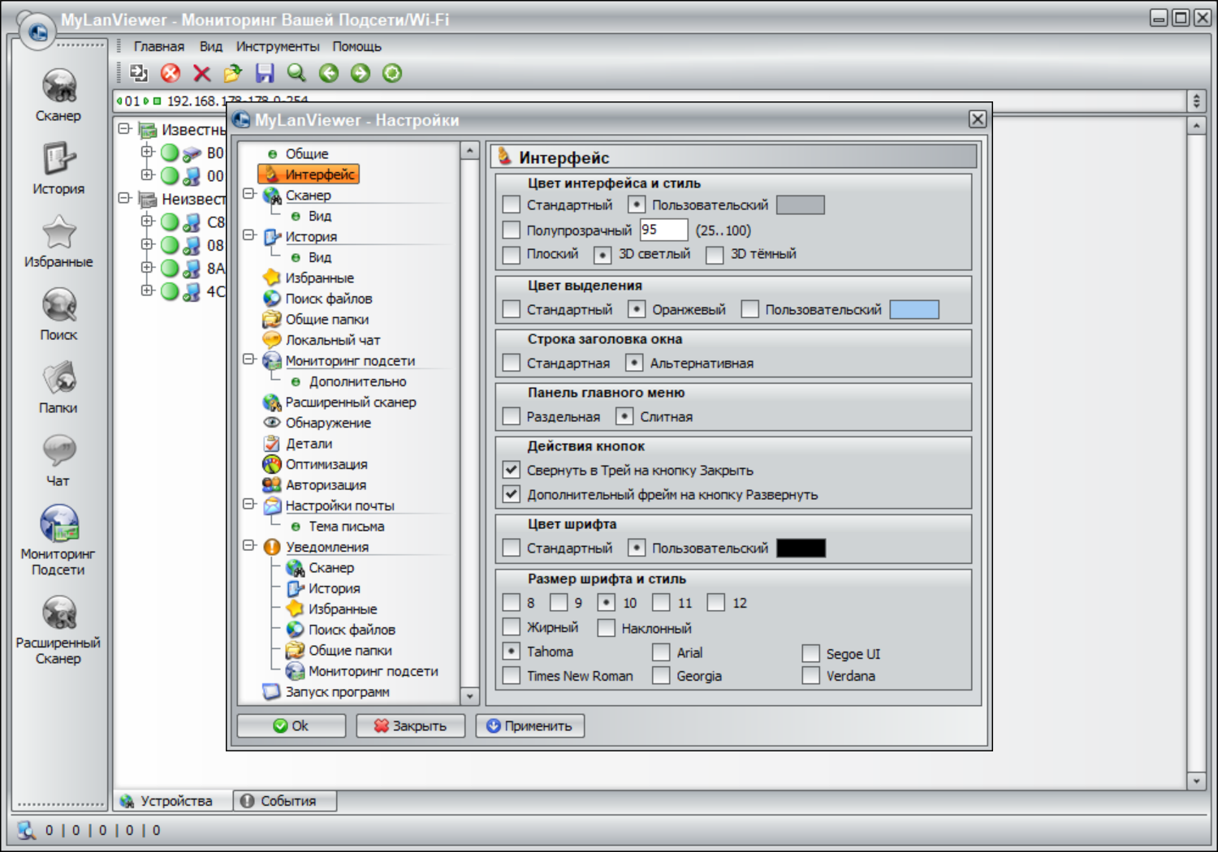Click the Ok button
This screenshot has height=852, width=1218.
[291, 725]
